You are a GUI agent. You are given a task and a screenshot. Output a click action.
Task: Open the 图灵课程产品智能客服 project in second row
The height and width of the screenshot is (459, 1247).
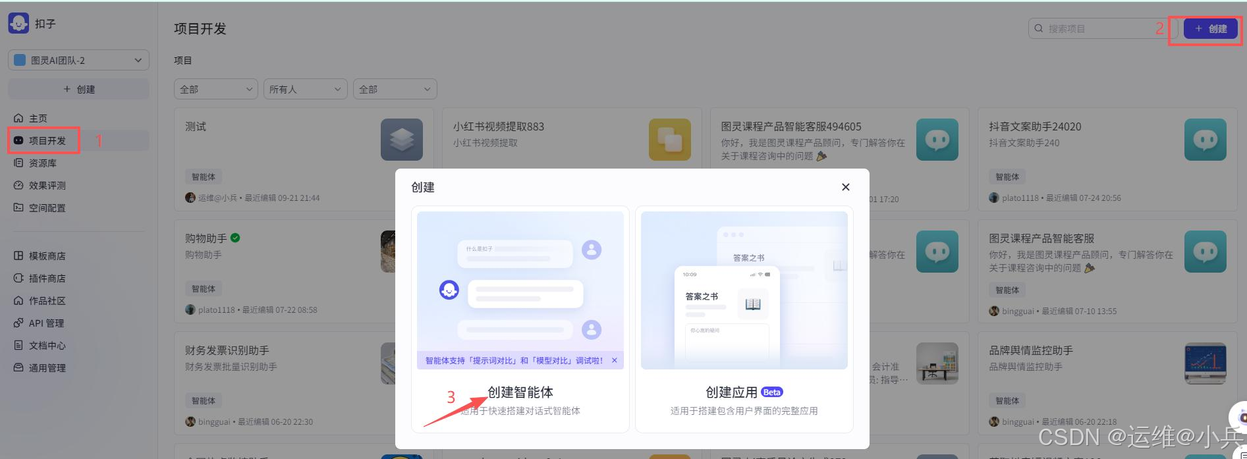1108,271
